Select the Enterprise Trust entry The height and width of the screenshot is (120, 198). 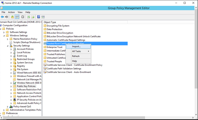(x=54, y=47)
